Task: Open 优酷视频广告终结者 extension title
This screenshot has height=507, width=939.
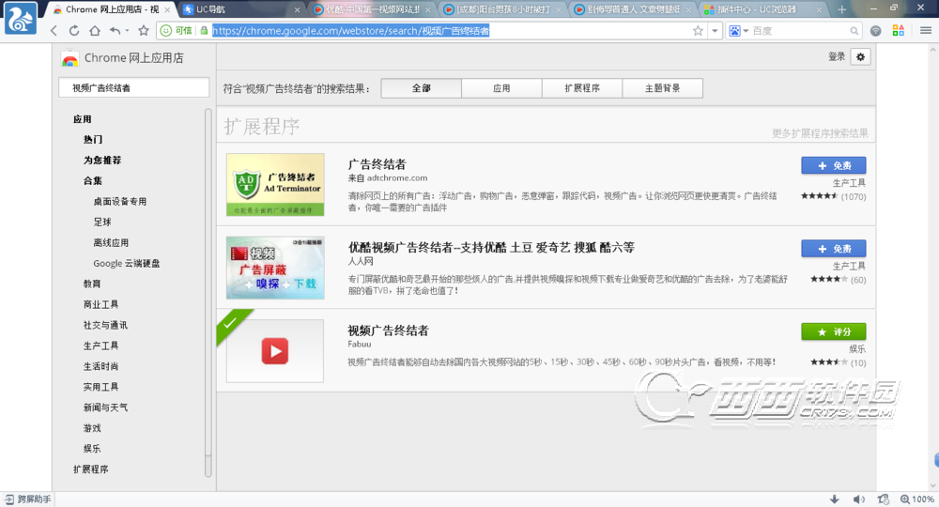Action: click(x=491, y=247)
